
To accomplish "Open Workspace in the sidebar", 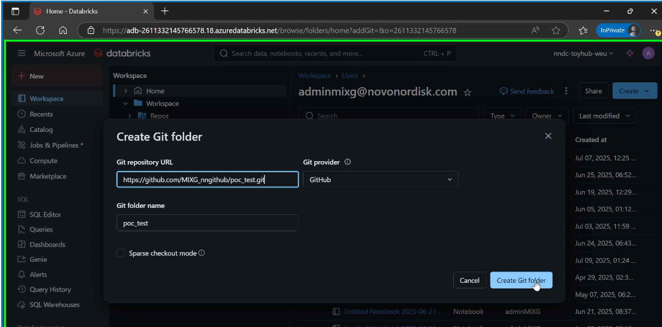I will pos(57,99).
